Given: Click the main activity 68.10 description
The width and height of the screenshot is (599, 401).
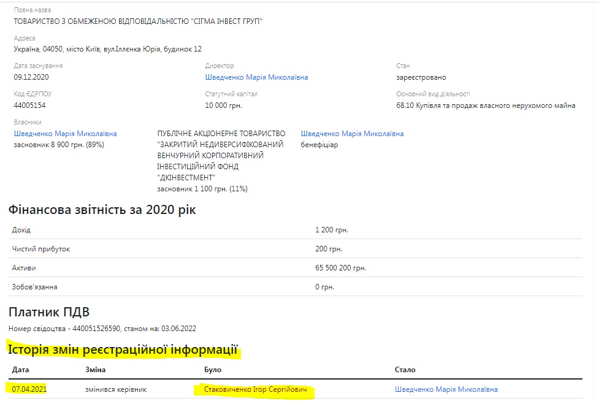Looking at the screenshot, I should point(486,105).
